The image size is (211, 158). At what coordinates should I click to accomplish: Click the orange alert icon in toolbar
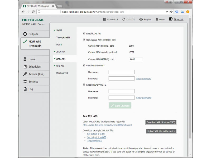click(x=188, y=12)
